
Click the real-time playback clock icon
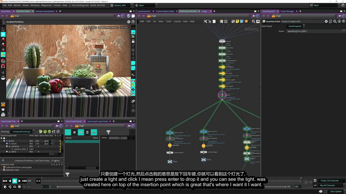point(19,187)
